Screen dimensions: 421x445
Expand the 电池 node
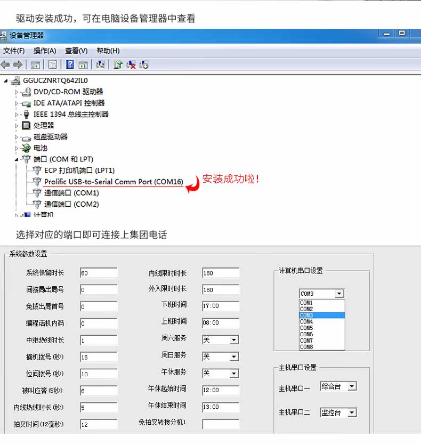17,148
